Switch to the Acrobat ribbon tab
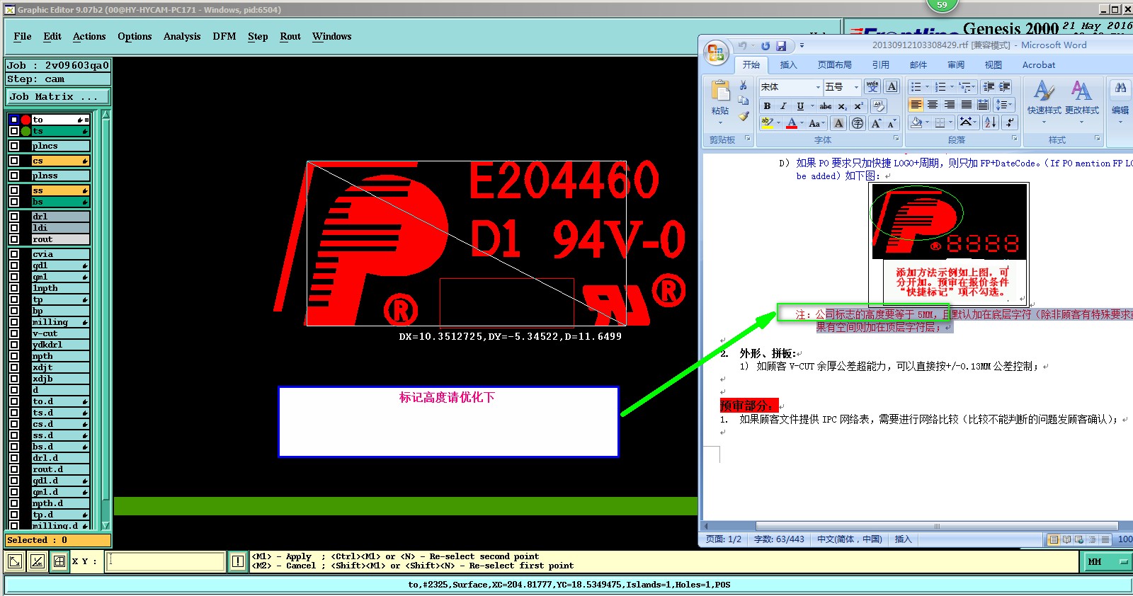1133x596 pixels. pos(1039,65)
